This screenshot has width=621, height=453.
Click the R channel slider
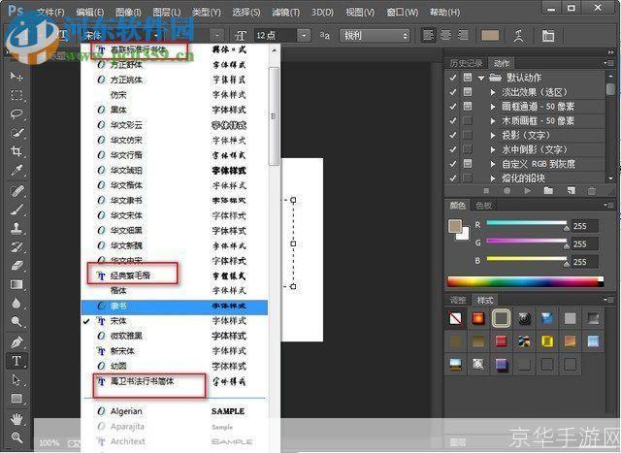click(x=527, y=223)
